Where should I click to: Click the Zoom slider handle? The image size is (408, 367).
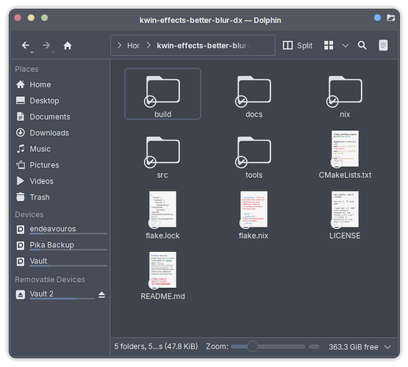coord(252,346)
